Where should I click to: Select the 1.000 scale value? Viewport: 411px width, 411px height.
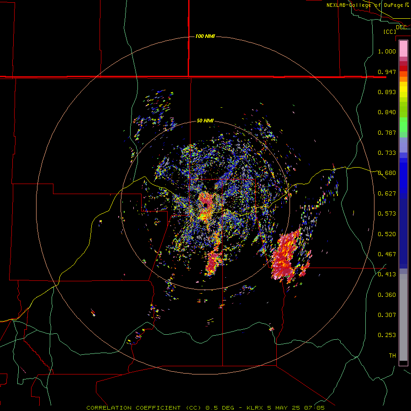point(387,51)
